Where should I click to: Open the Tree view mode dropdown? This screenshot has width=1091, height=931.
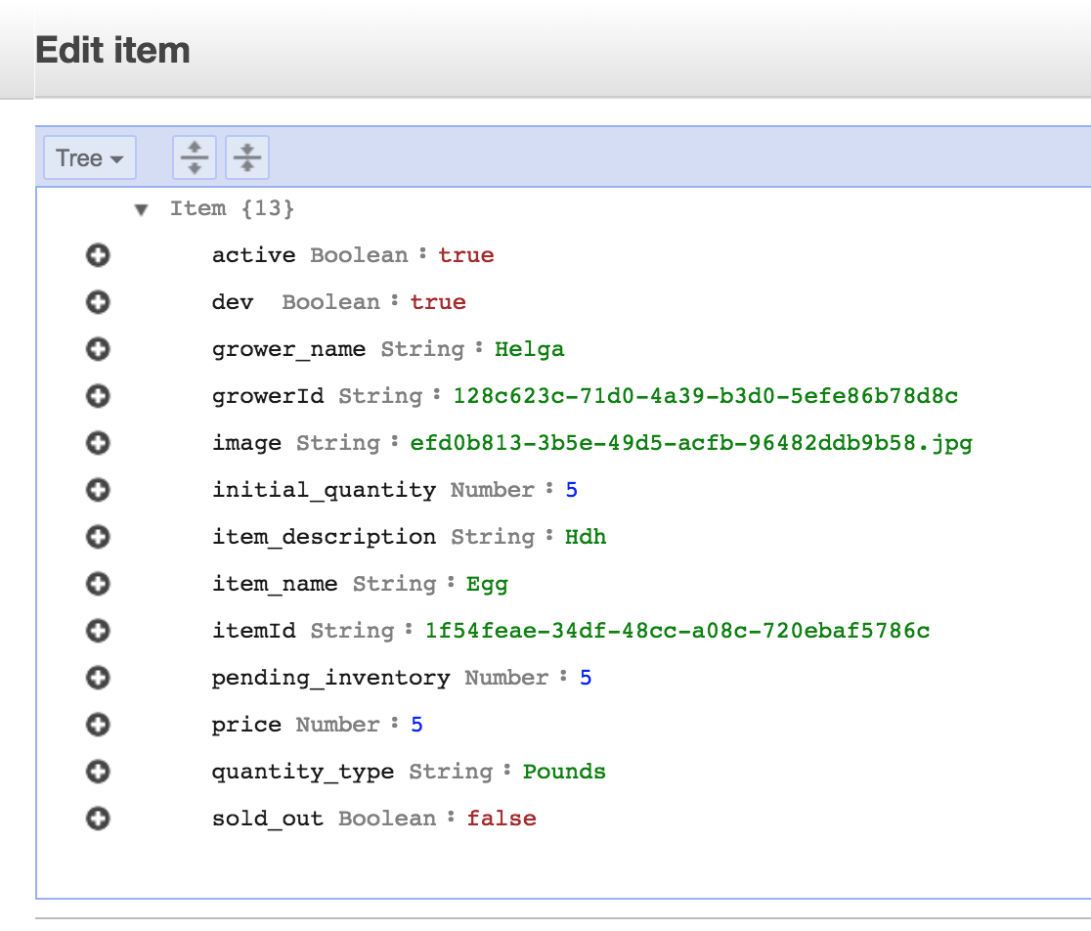click(90, 158)
